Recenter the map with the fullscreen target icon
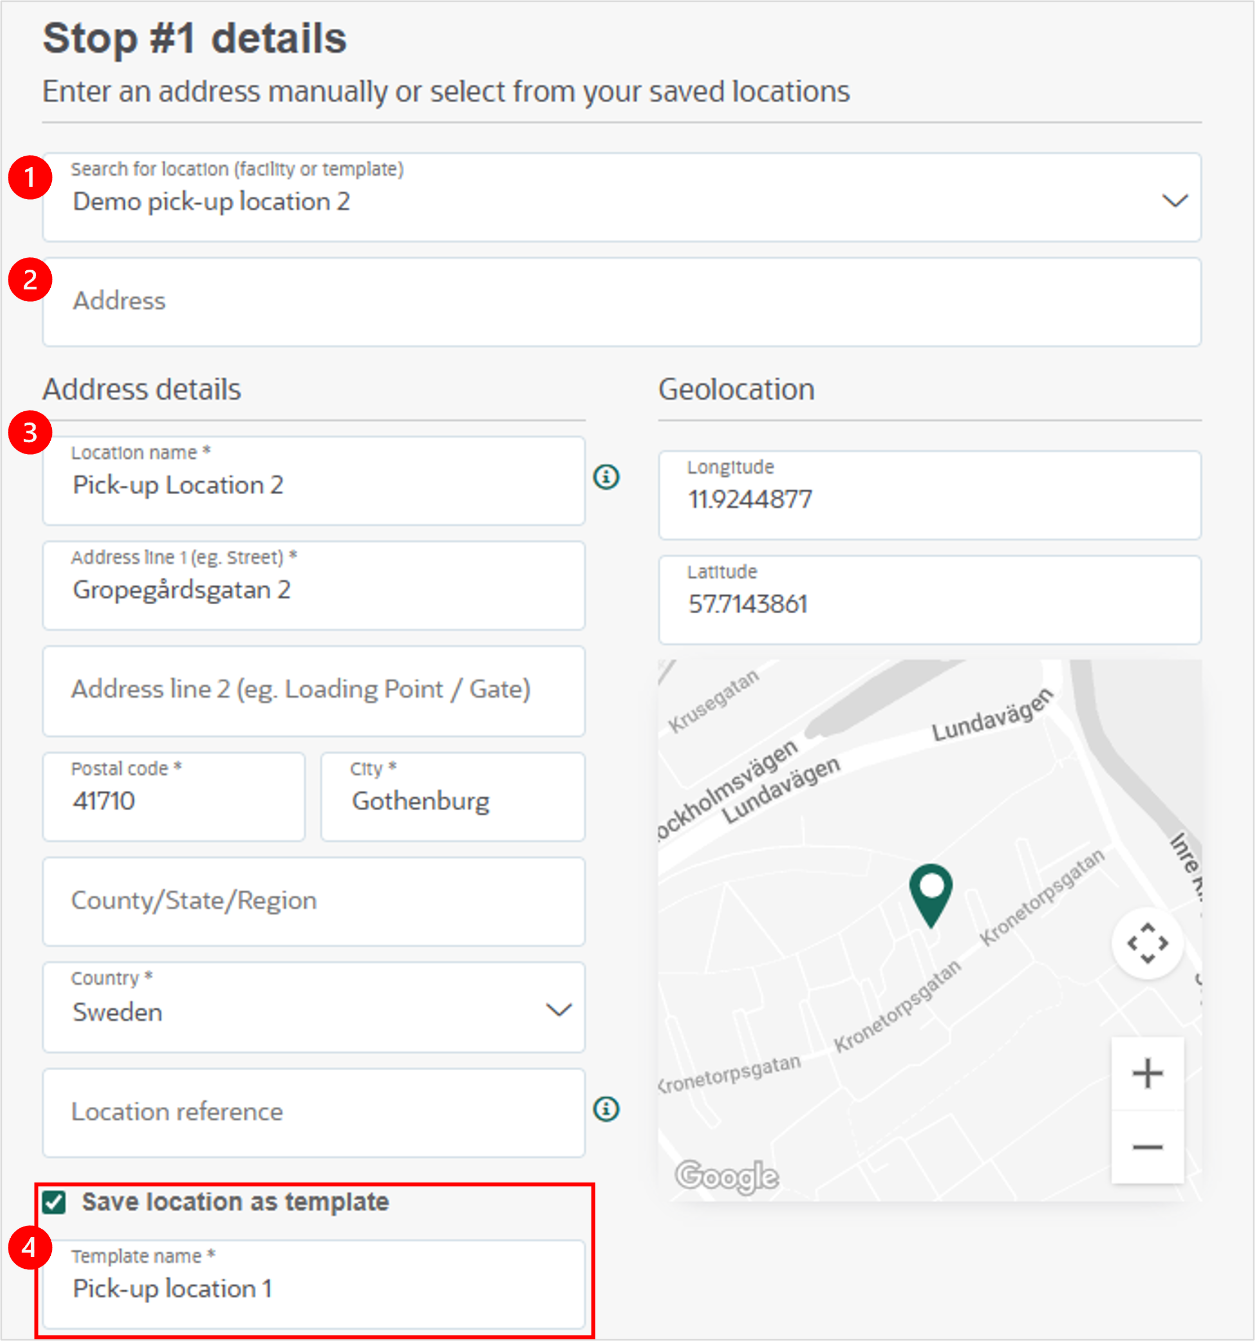The height and width of the screenshot is (1341, 1255). point(1147,943)
